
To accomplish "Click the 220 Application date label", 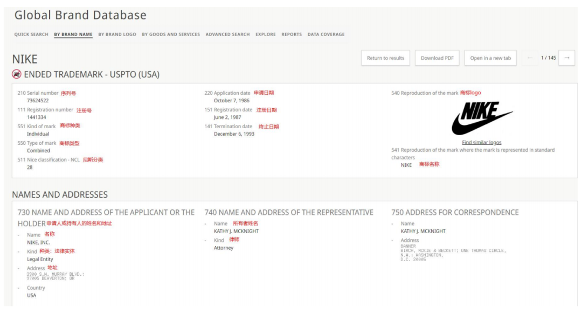I will click(227, 93).
